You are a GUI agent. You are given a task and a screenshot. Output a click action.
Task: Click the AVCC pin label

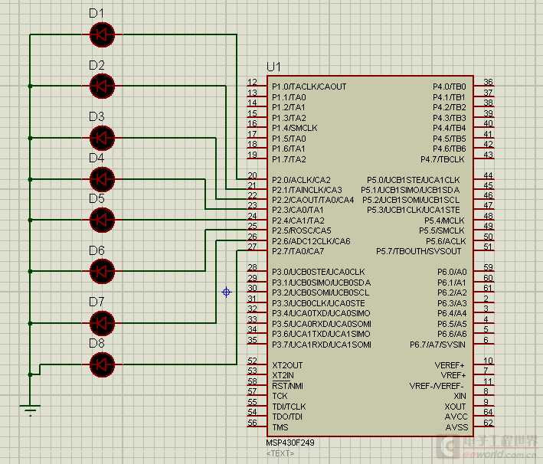[456, 417]
